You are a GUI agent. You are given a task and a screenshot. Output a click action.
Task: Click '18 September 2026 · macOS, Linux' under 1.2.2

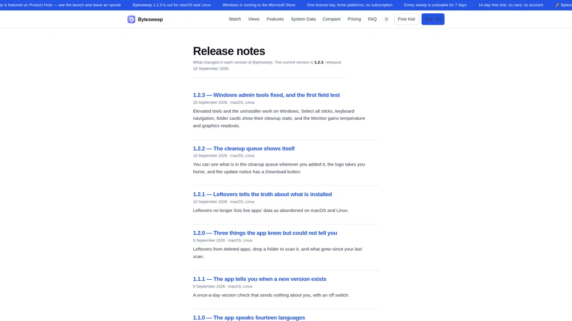(x=223, y=156)
